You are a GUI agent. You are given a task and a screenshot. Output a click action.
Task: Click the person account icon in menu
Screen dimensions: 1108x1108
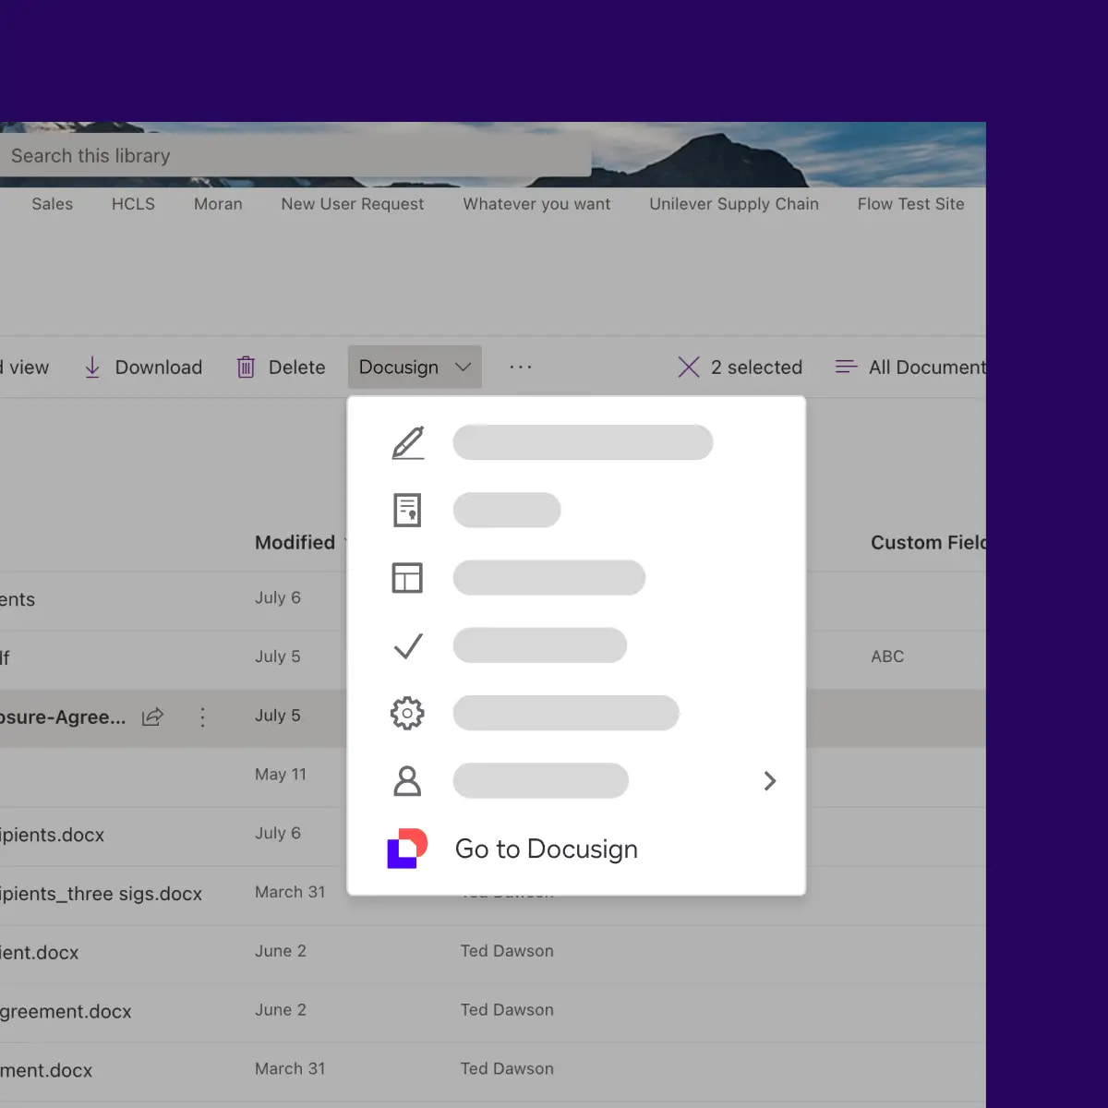coord(407,781)
